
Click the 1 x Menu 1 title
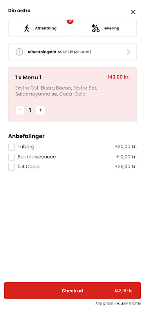(28, 77)
